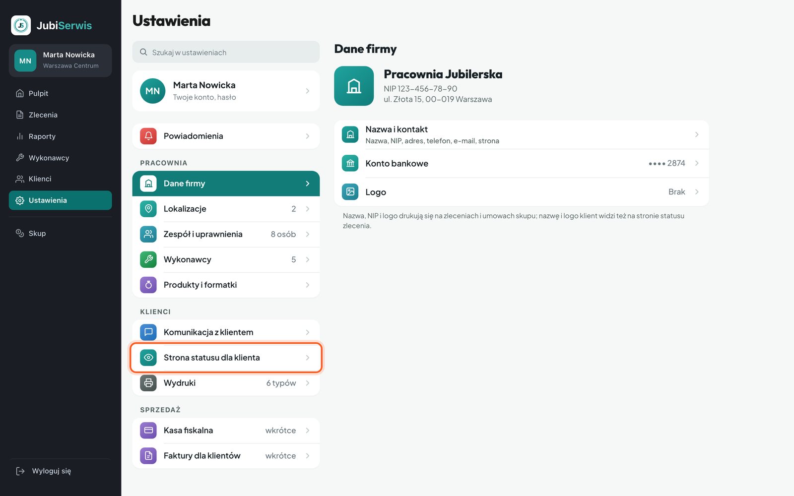Click the purple Produkty i formatki ring icon
Viewport: 794px width, 496px height.
point(148,285)
